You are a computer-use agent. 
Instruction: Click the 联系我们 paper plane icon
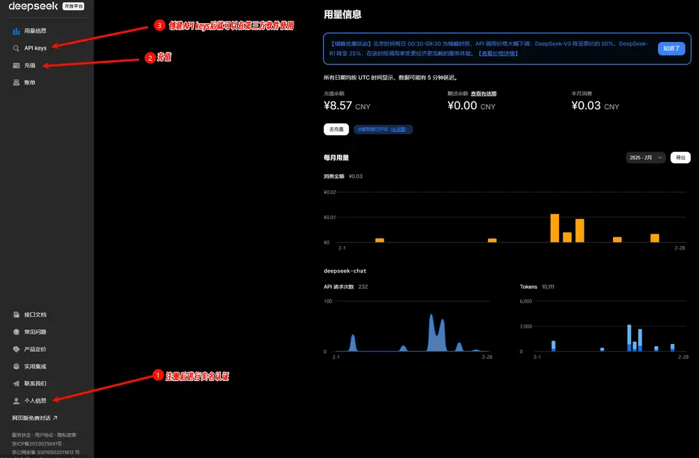[x=16, y=383]
